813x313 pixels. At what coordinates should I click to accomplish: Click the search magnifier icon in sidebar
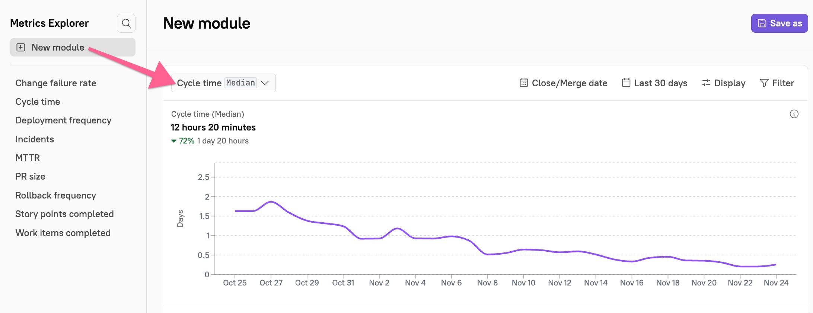(x=126, y=23)
